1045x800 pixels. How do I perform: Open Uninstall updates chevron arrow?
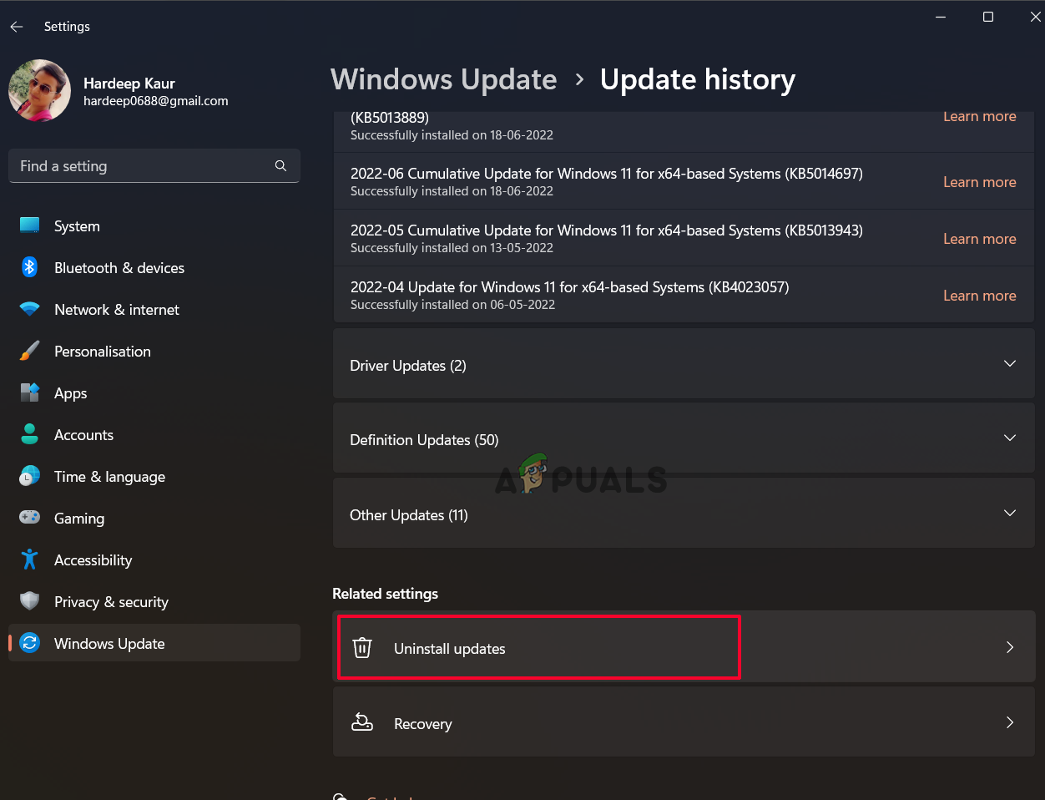coord(1010,647)
